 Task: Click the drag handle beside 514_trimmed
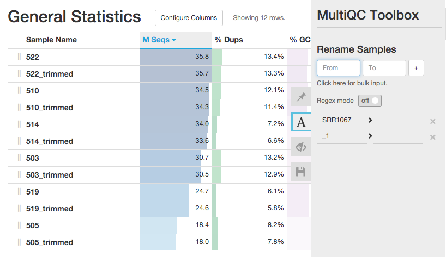tap(19, 141)
